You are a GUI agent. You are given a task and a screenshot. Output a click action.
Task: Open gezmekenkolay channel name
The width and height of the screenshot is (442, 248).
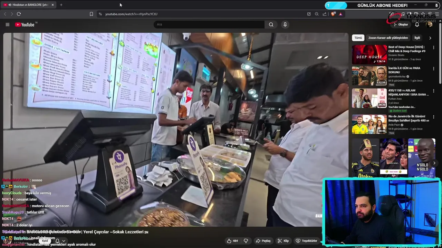397,76
